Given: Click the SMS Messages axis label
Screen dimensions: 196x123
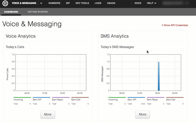Looking at the screenshot, I should tap(102, 74).
